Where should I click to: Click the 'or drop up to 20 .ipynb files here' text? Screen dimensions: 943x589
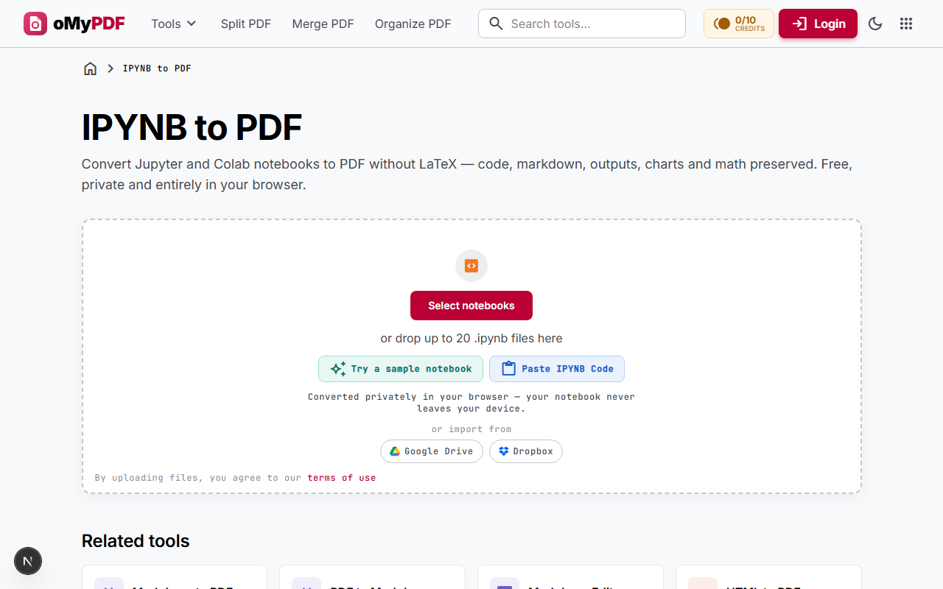pyautogui.click(x=471, y=339)
